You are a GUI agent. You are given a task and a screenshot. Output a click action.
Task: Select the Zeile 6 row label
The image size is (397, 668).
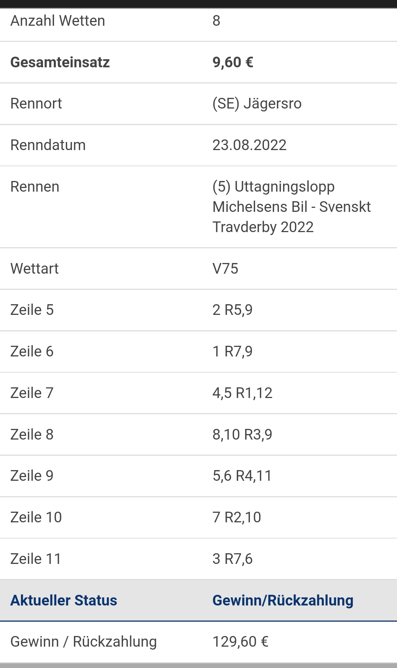32,352
